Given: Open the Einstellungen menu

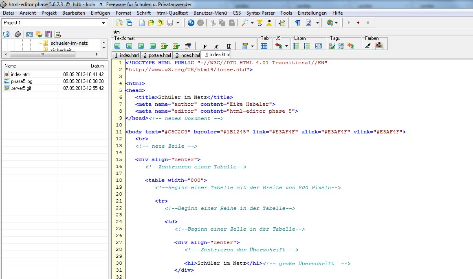Looking at the screenshot, I should (312, 13).
